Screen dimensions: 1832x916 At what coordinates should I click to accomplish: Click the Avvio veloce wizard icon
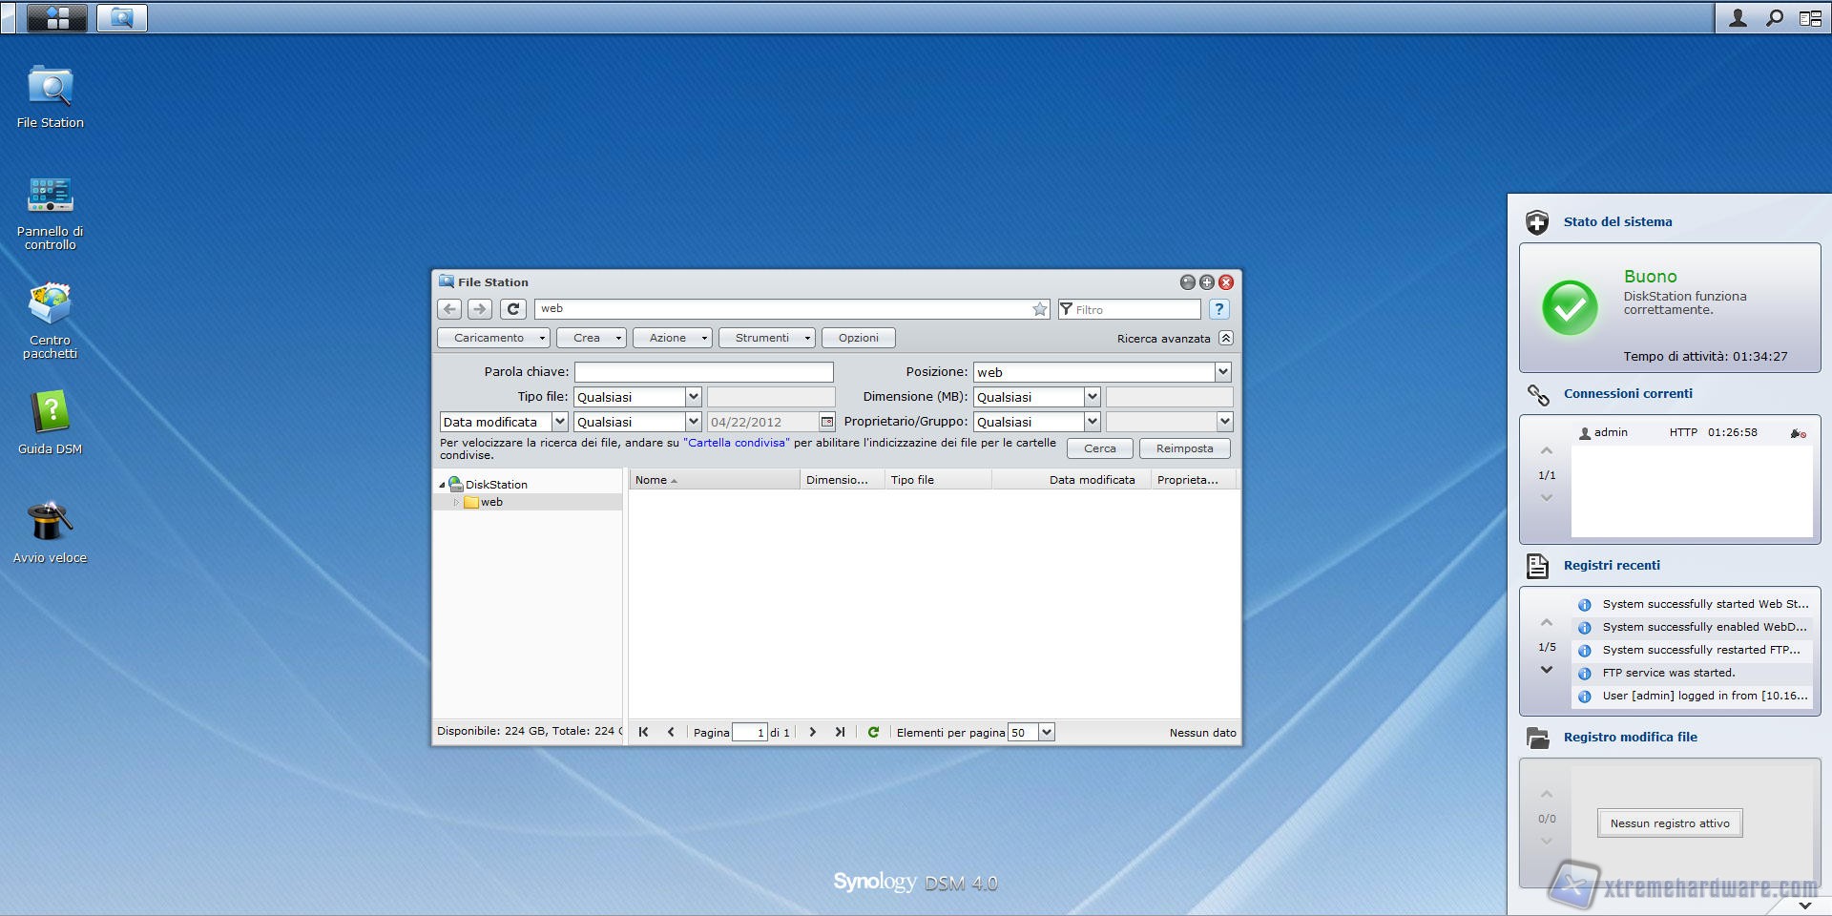tap(50, 523)
